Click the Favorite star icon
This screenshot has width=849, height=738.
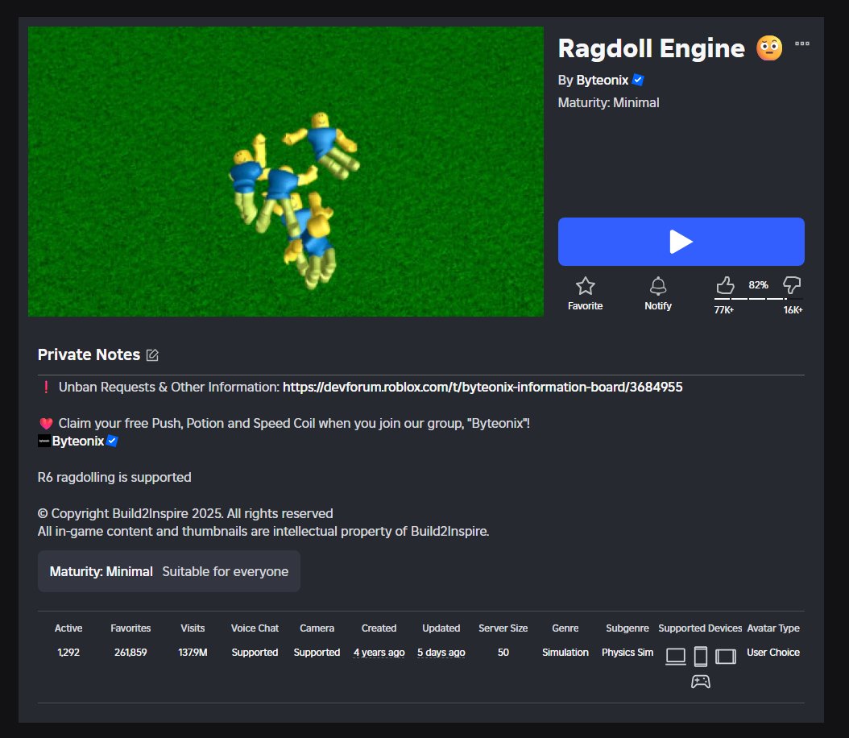[x=585, y=286]
